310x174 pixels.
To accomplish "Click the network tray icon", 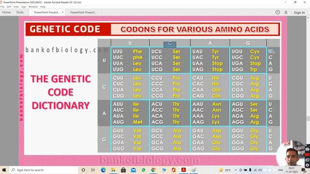I will (x=255, y=170).
